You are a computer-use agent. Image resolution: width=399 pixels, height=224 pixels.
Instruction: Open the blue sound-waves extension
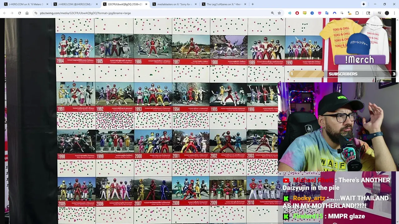coord(290,13)
